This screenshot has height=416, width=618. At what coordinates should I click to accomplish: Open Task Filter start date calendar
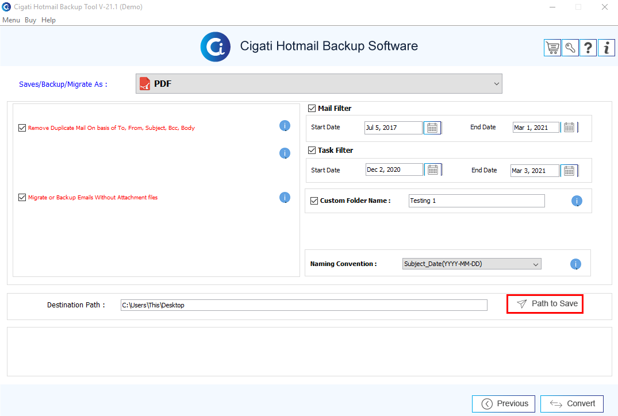(x=433, y=170)
